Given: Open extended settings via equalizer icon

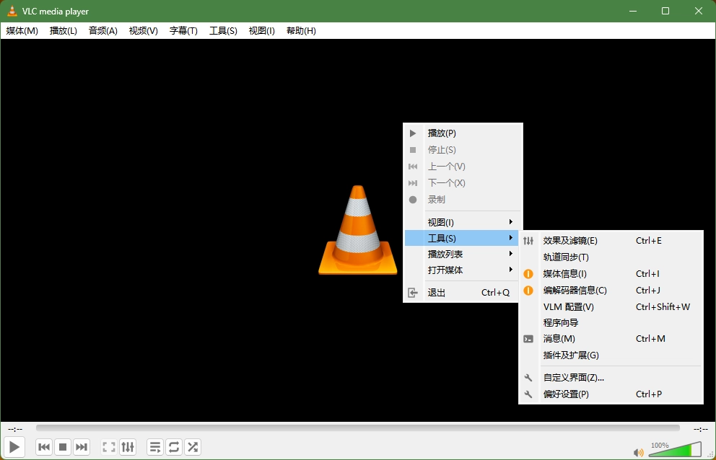Looking at the screenshot, I should [x=128, y=447].
